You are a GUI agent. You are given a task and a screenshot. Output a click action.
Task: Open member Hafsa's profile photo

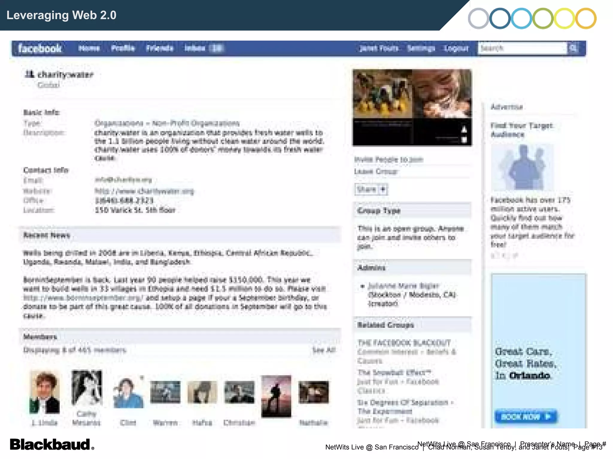pyautogui.click(x=202, y=392)
